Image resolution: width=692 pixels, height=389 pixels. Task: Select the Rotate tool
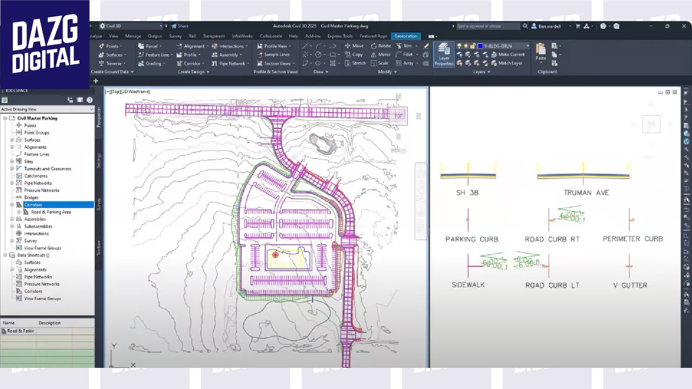[x=381, y=46]
